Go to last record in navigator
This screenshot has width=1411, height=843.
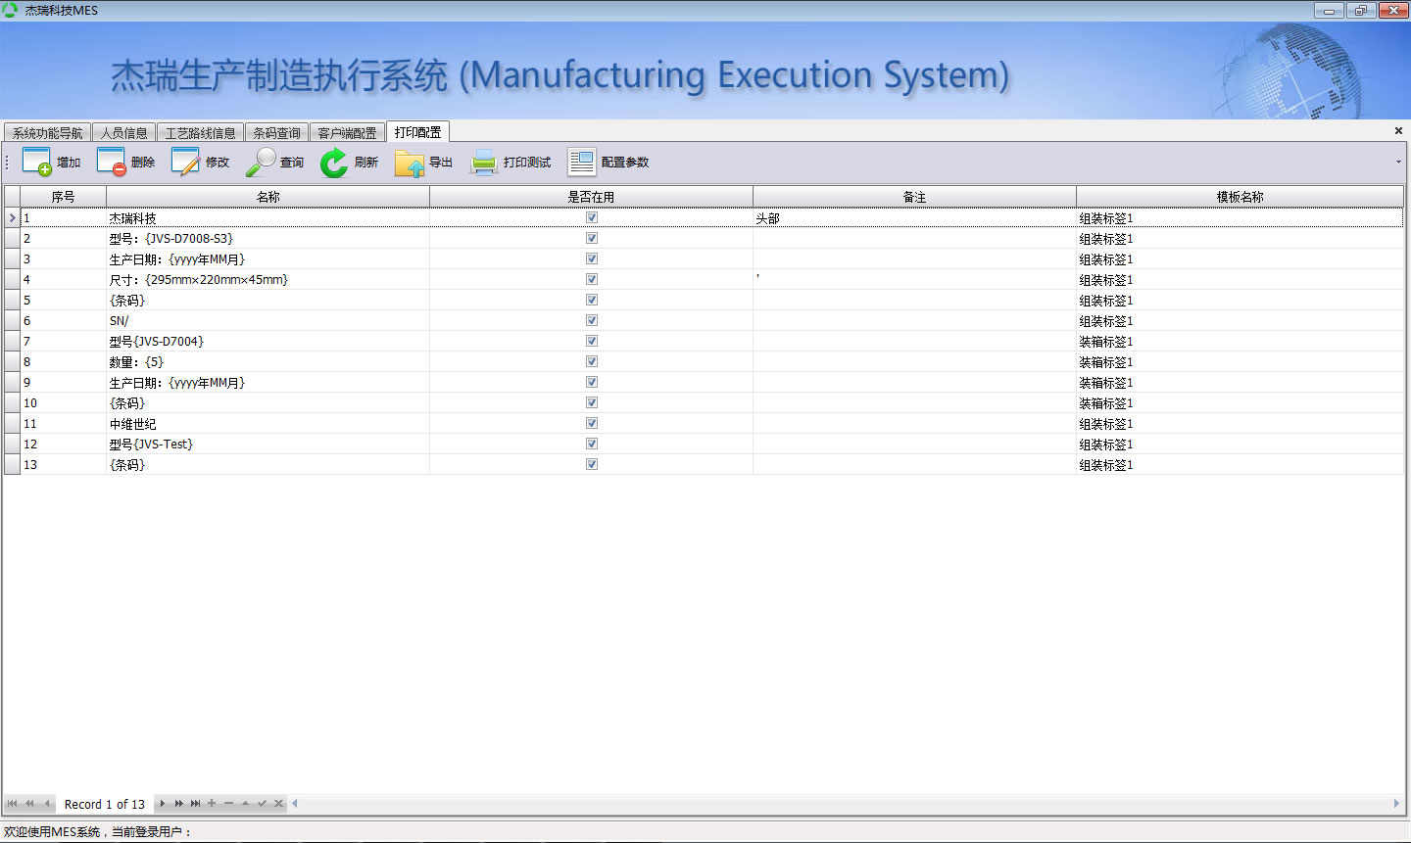195,804
